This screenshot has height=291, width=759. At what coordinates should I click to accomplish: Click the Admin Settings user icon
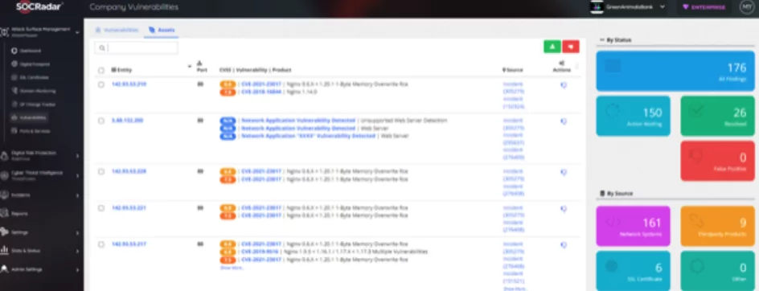pyautogui.click(x=4, y=269)
